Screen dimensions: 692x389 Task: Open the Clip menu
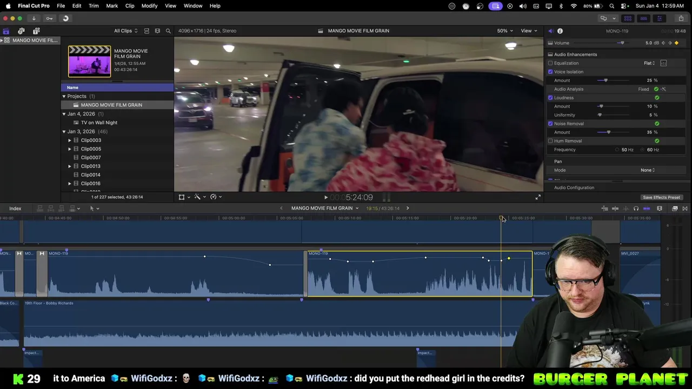pyautogui.click(x=130, y=5)
